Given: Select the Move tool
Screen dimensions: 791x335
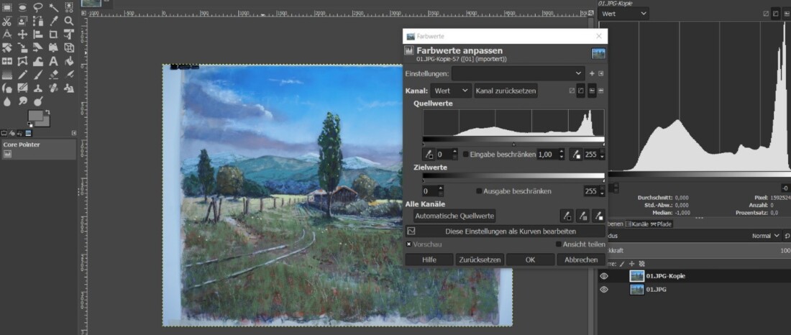Looking at the screenshot, I should click(22, 35).
